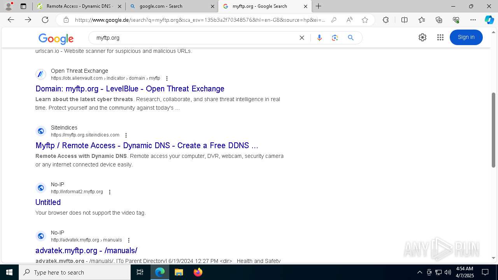Click the browser Back arrow
This screenshot has height=280, width=498.
pos(11,20)
